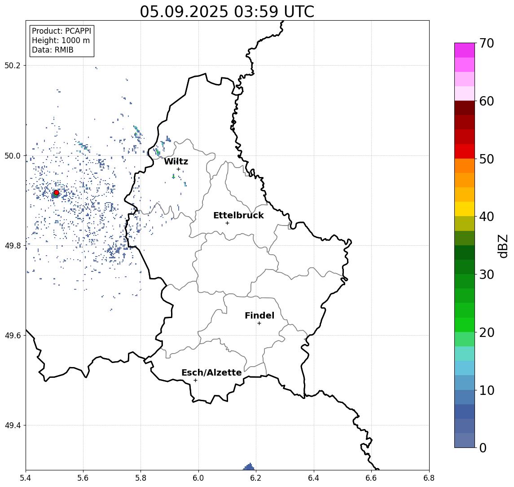Click the plus marker below Esch/Alzette
This screenshot has width=514, height=487.
pos(195,381)
